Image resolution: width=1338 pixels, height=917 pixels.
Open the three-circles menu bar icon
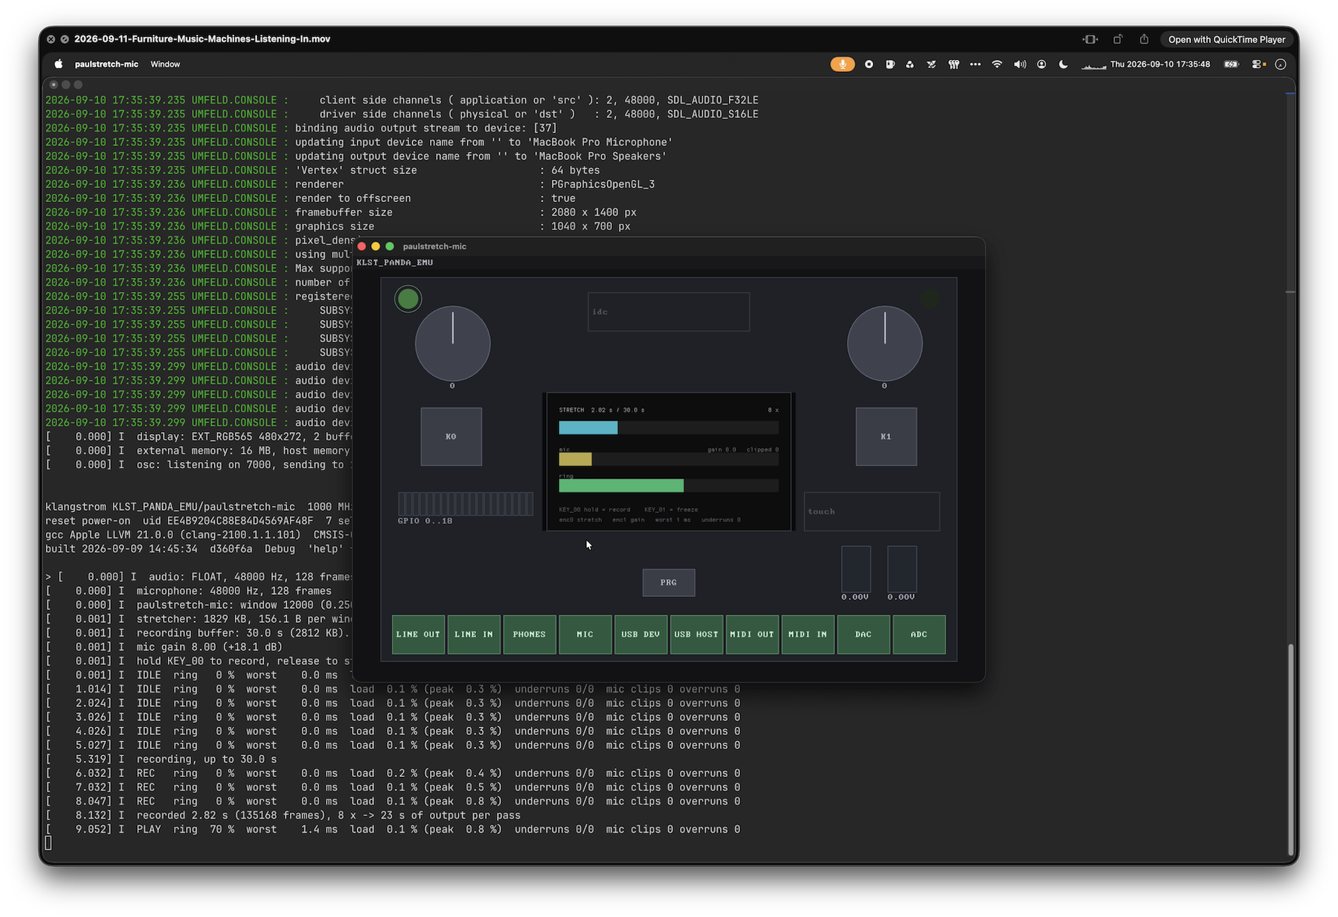(x=910, y=64)
